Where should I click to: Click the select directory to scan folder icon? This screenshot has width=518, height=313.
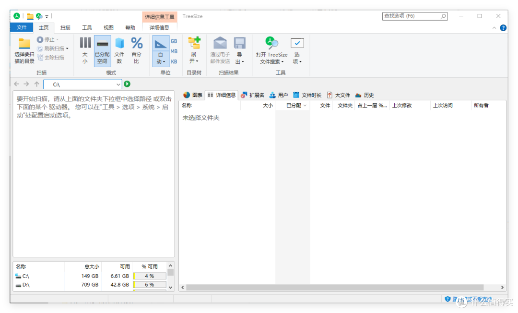point(24,44)
